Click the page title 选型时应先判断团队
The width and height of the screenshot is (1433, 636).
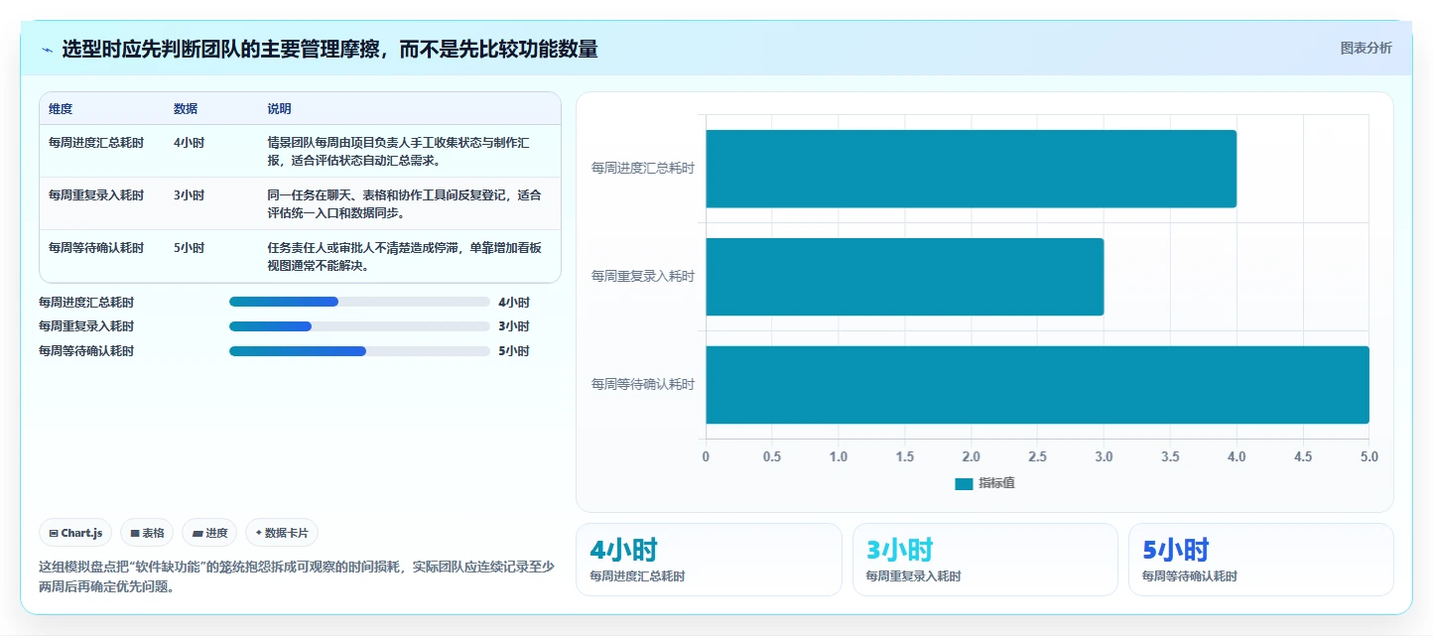(329, 50)
